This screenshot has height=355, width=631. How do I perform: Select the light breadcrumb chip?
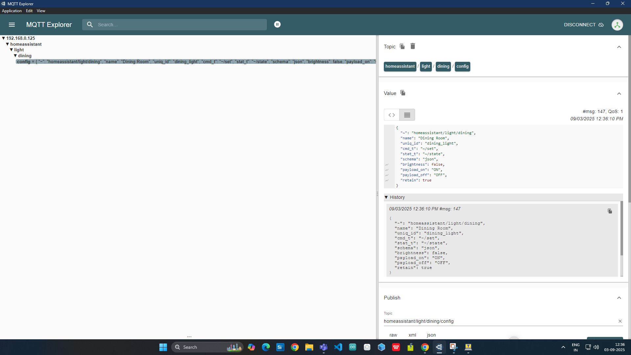click(426, 66)
